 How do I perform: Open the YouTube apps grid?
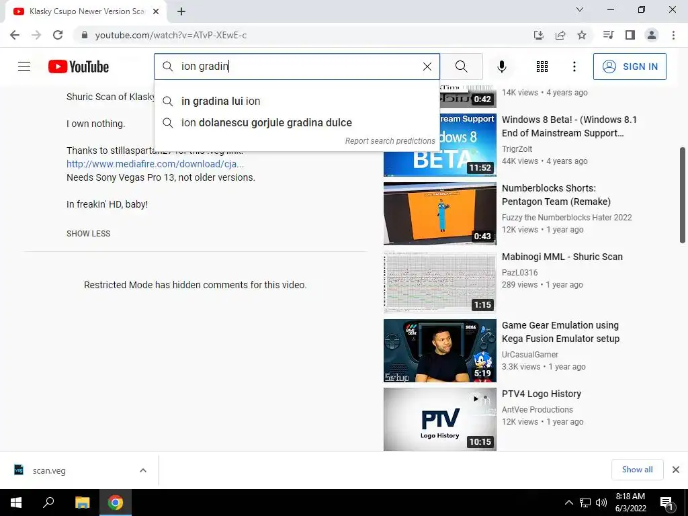point(542,67)
